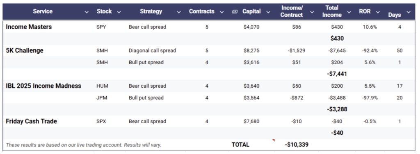Screen dimensions: 420x154
Task: Select the -$7,441 subtotal cell
Action: click(337, 74)
